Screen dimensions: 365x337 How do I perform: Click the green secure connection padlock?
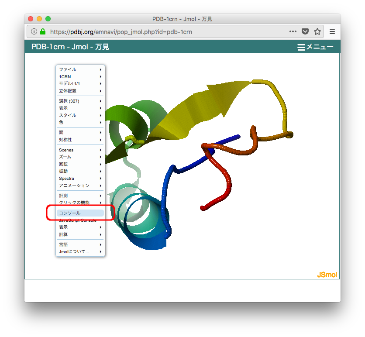43,32
